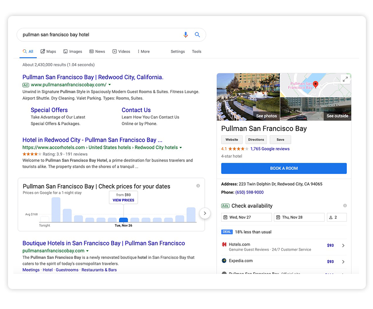Open the Videos tab
This screenshot has width=373, height=309.
pyautogui.click(x=121, y=51)
